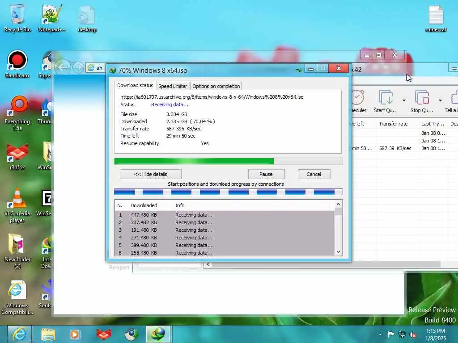Open File Explorer from the taskbar
Viewport: 458px width, 343px height.
(x=48, y=334)
